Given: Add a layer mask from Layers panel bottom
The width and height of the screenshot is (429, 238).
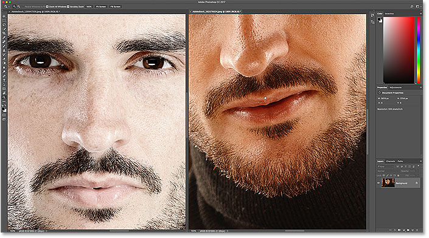Looking at the screenshot, I should [399, 230].
